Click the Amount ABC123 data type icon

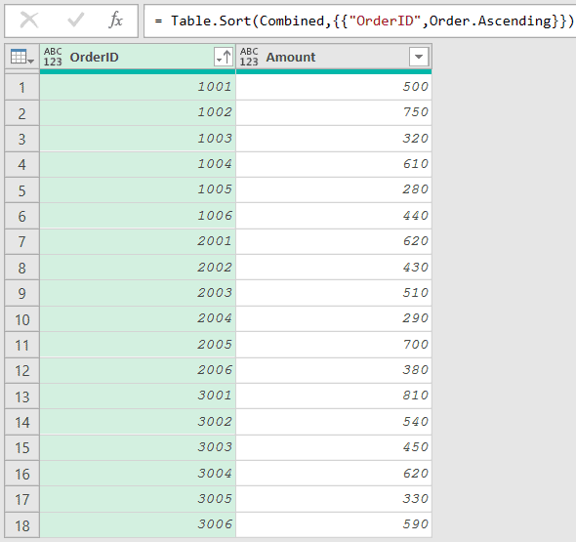pyautogui.click(x=249, y=57)
